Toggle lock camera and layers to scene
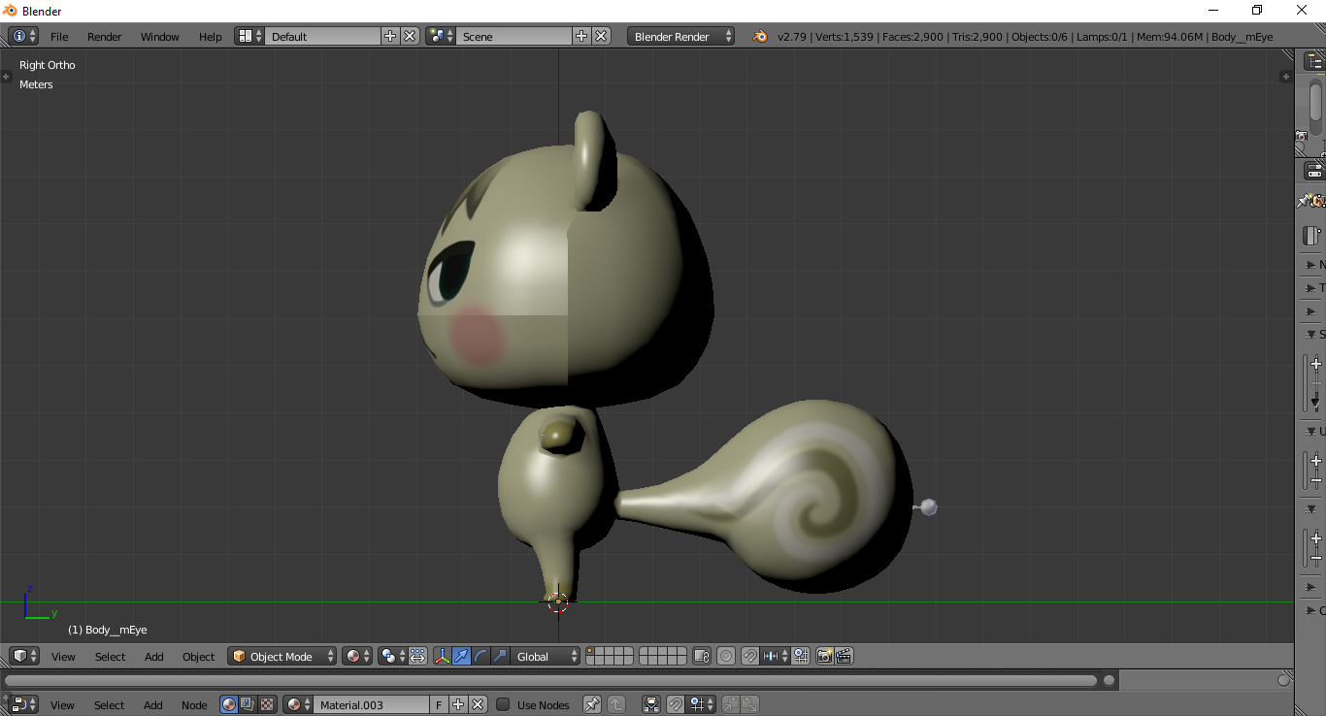The height and width of the screenshot is (716, 1326). 702,657
